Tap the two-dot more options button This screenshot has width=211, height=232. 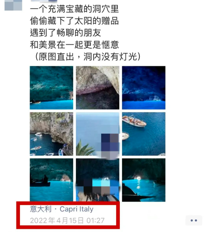click(194, 220)
